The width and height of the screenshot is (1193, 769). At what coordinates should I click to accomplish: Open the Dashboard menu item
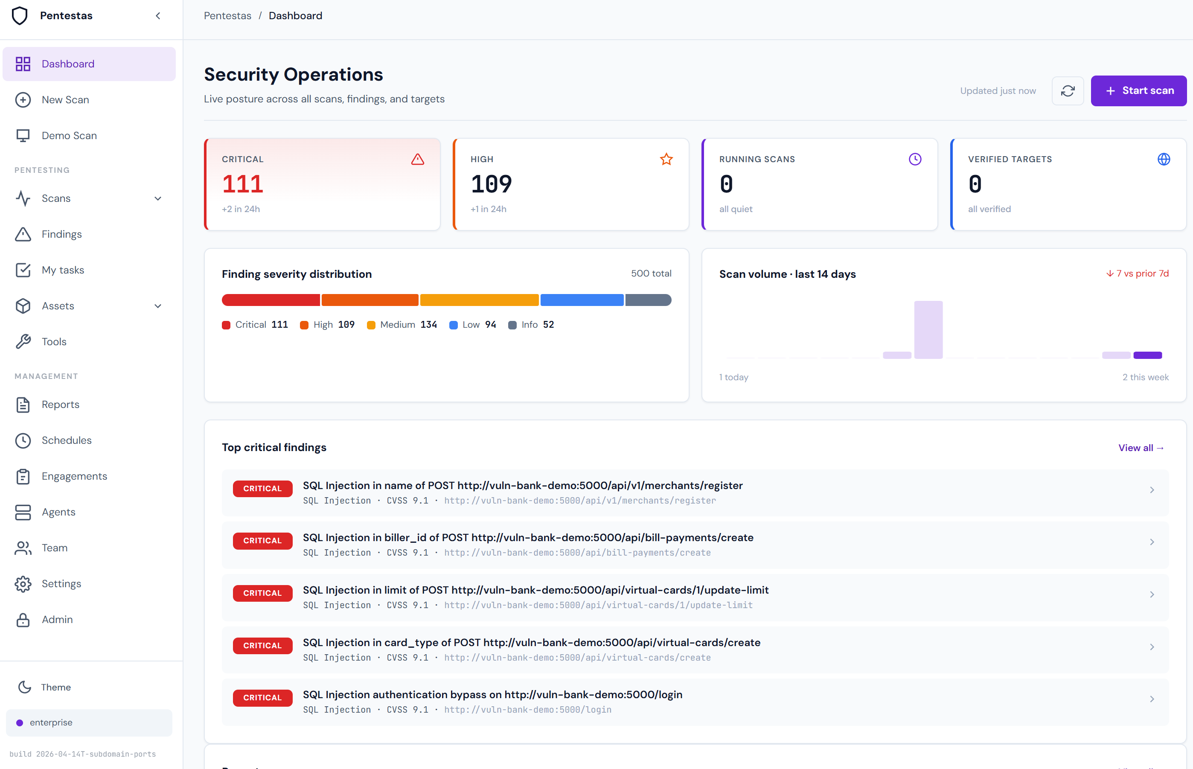pos(89,64)
